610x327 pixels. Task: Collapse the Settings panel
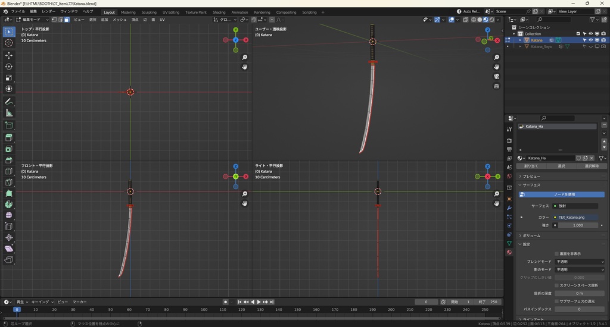[x=561, y=244]
